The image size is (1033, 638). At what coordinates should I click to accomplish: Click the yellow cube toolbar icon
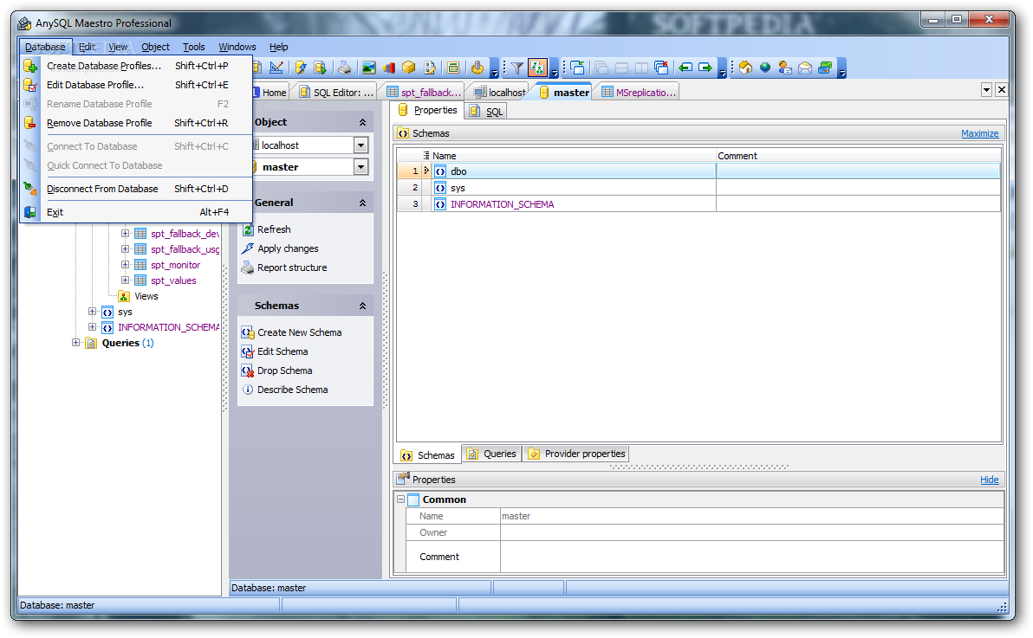(409, 68)
